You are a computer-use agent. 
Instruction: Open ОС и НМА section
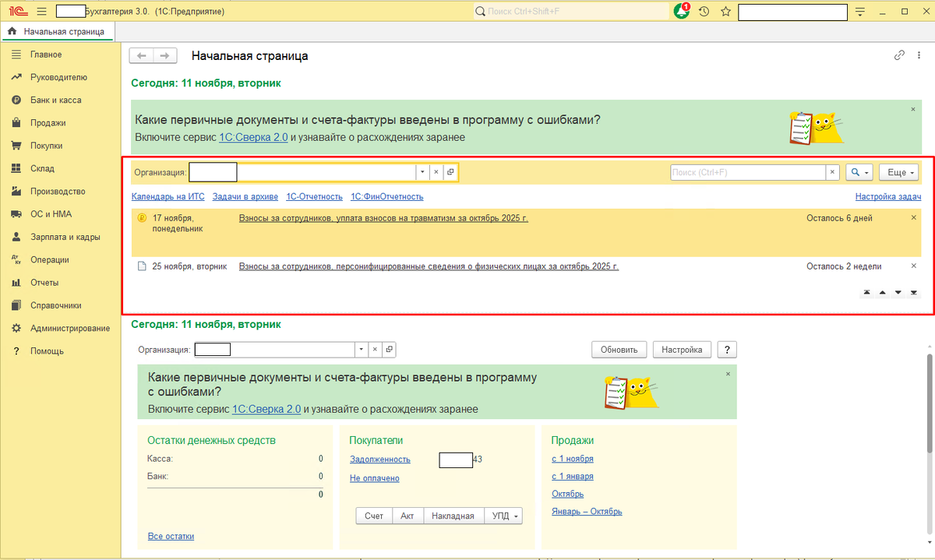click(51, 214)
